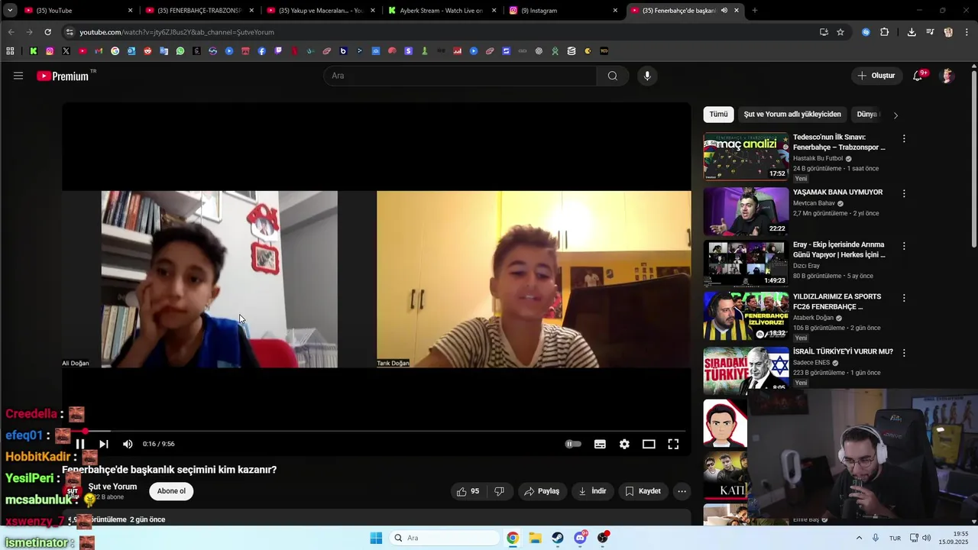
Task: Select Şut ve Yorum adlı yükleyiciden chip
Action: click(792, 114)
